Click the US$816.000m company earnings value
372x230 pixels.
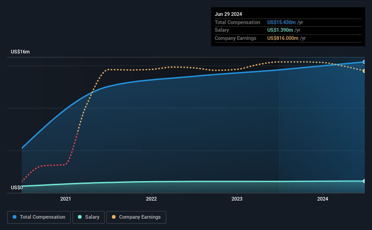pos(283,38)
